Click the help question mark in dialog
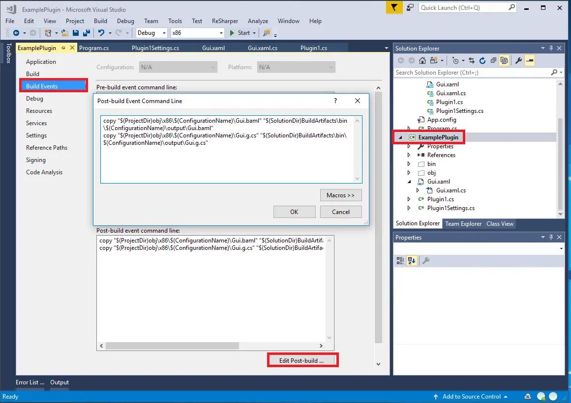 pyautogui.click(x=335, y=101)
